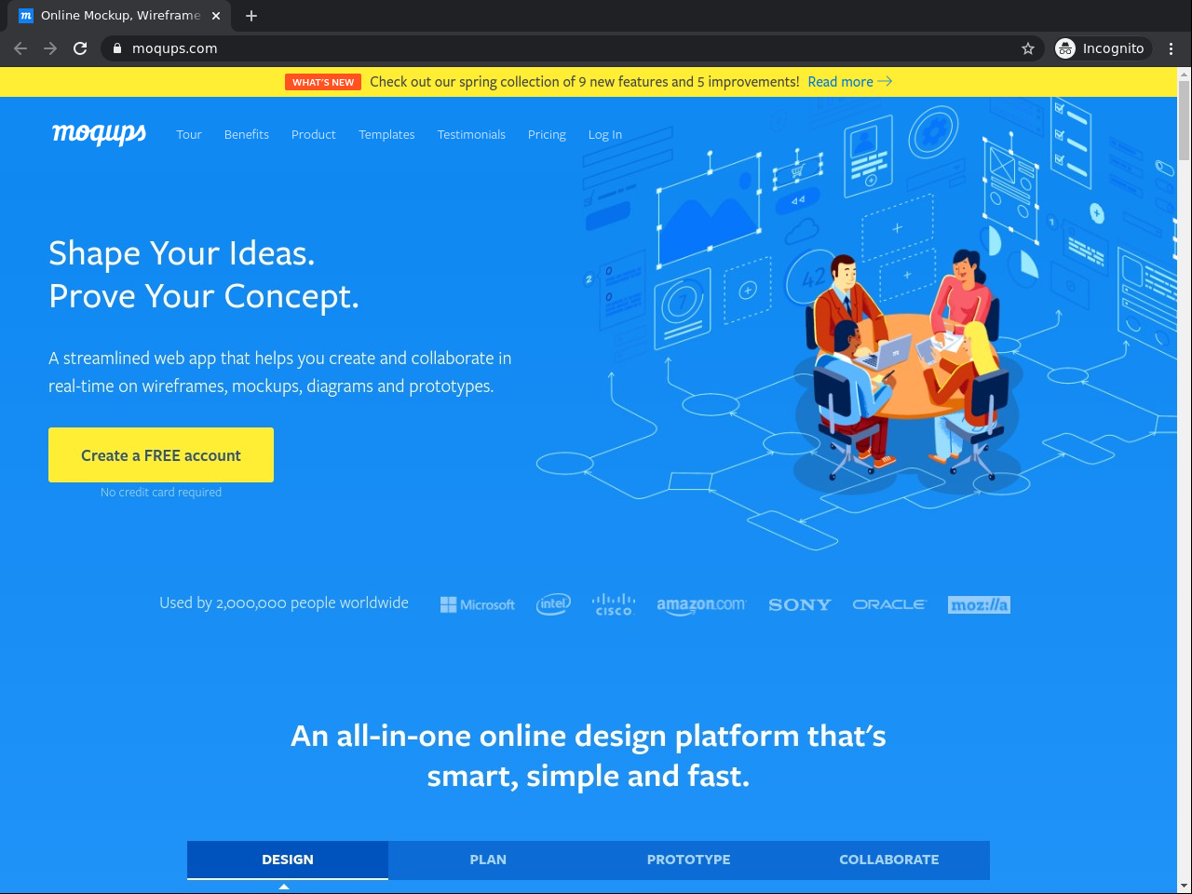The height and width of the screenshot is (894, 1192).
Task: Click Create a FREE account button
Action: tap(161, 454)
